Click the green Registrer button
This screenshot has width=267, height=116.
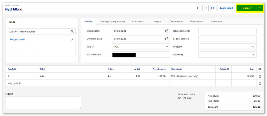pos(247,8)
